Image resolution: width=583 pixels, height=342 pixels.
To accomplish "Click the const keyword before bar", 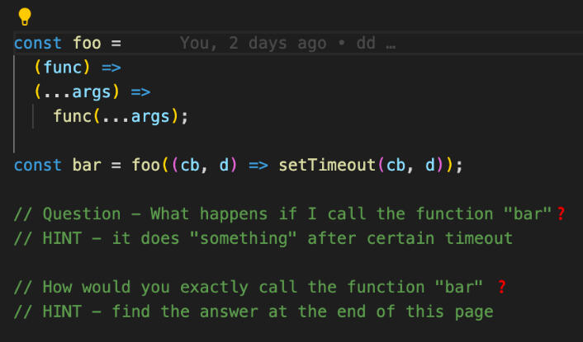I will coord(38,165).
